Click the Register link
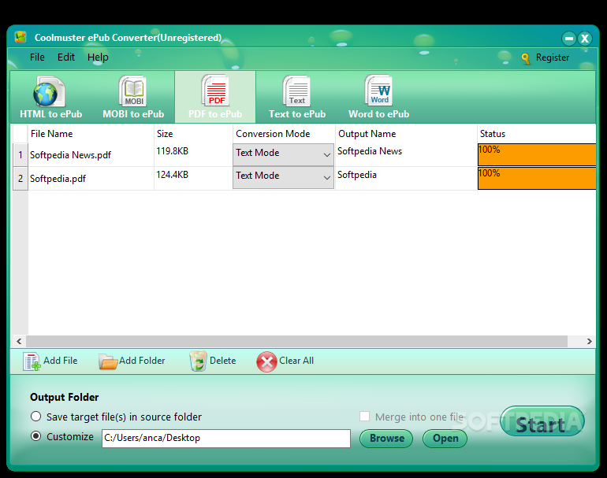 (x=553, y=57)
